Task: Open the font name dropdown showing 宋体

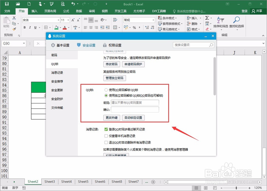Action: click(x=58, y=20)
